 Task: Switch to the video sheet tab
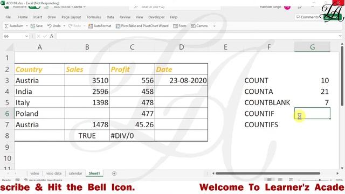pos(34,174)
